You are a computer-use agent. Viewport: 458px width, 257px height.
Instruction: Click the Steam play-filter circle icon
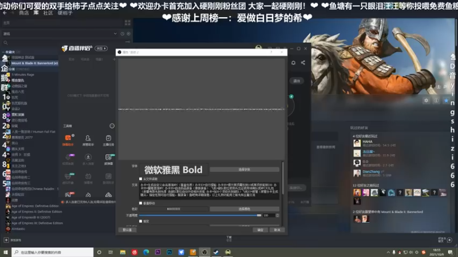pyautogui.click(x=128, y=34)
